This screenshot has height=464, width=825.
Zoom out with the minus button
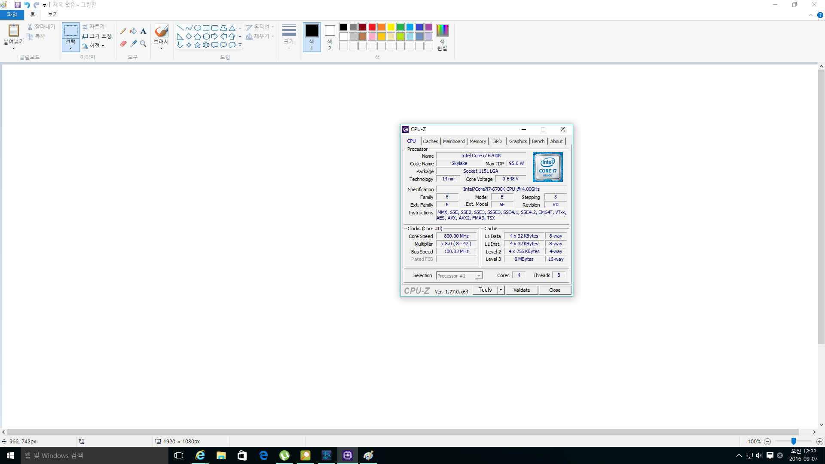pos(767,442)
